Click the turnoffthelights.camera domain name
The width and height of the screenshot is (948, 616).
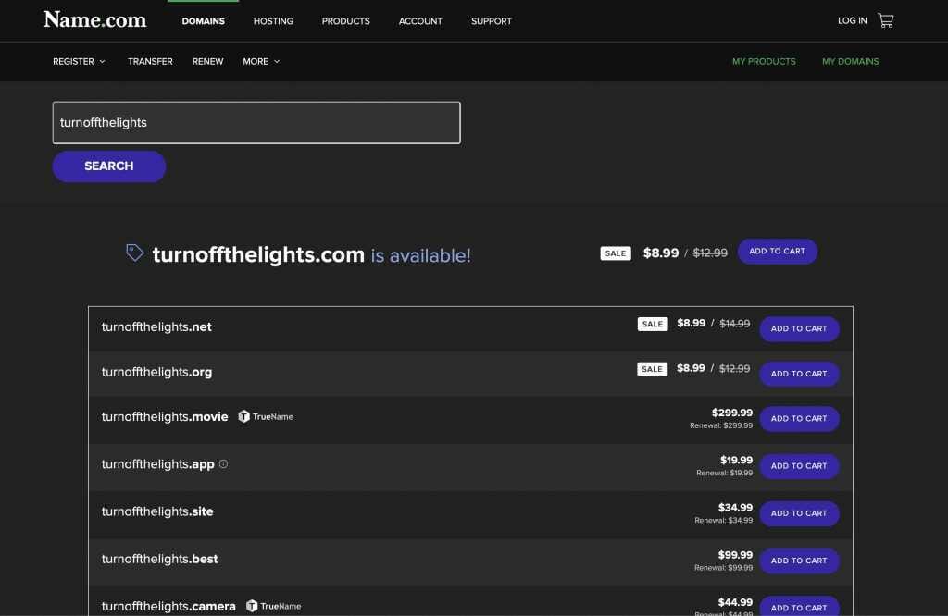168,606
